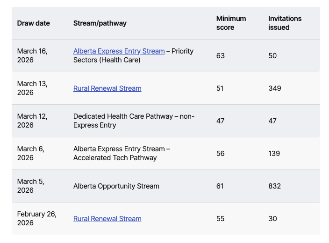329x243 pixels.
Task: Click the Invitations issued column header
Action: pyautogui.click(x=285, y=23)
